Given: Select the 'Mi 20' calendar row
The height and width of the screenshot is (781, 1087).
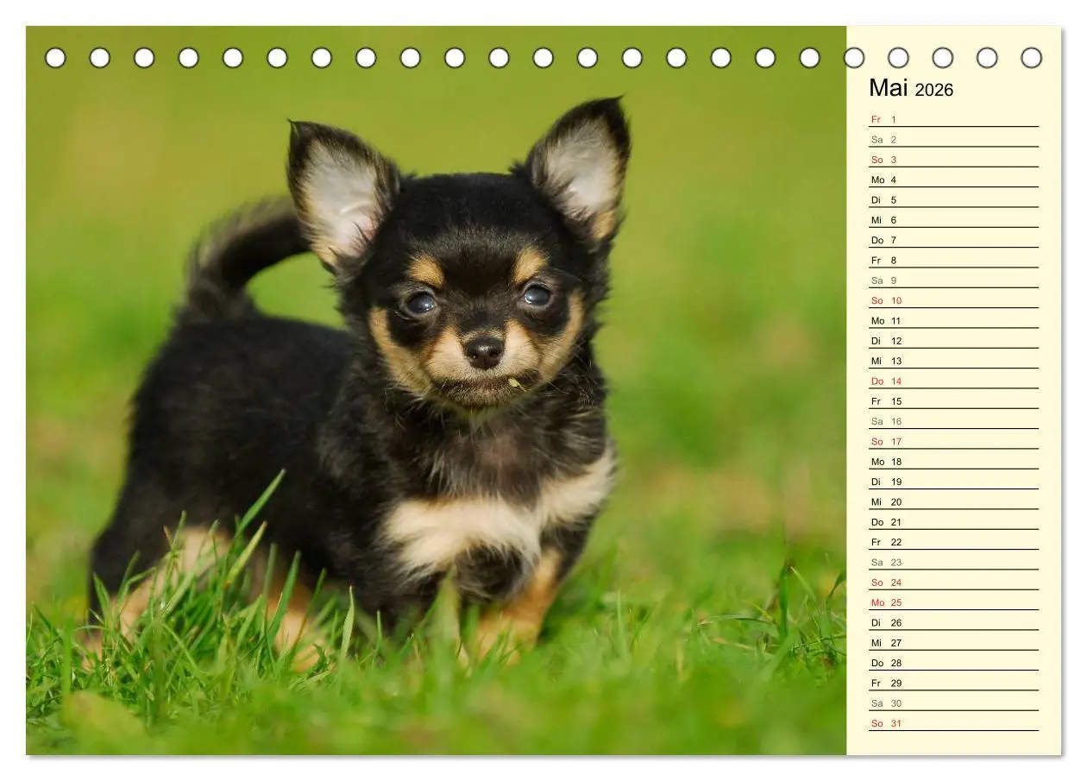Looking at the screenshot, I should point(953,501).
